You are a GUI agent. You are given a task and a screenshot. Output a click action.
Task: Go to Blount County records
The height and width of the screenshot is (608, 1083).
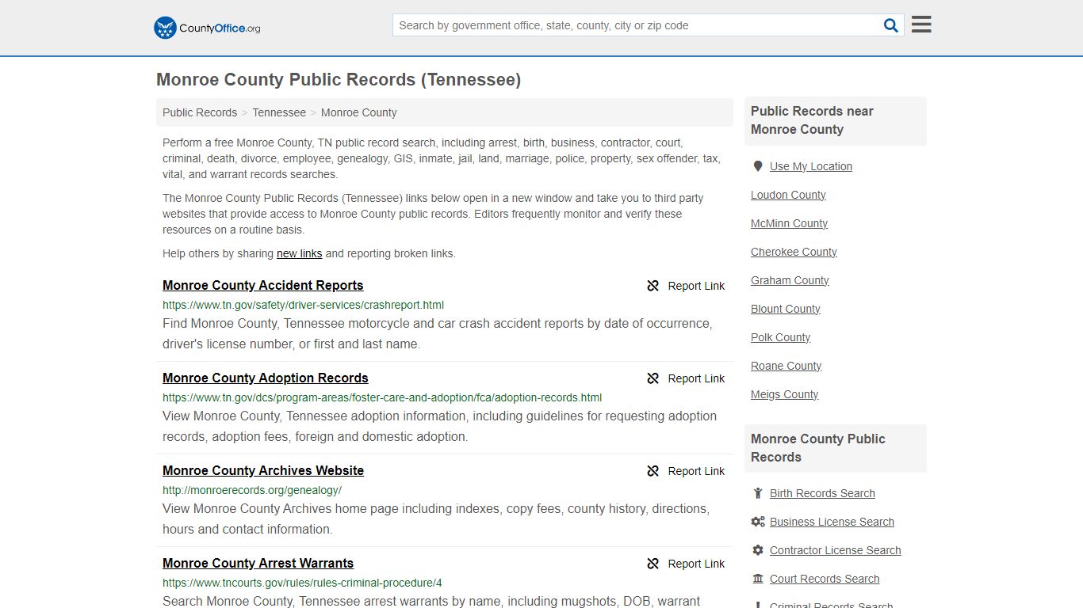786,309
